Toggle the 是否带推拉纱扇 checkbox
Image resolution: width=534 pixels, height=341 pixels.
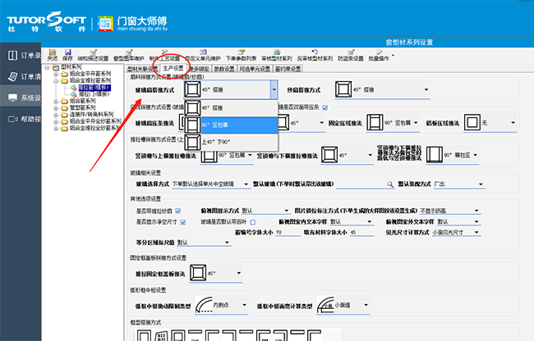pyautogui.click(x=177, y=211)
